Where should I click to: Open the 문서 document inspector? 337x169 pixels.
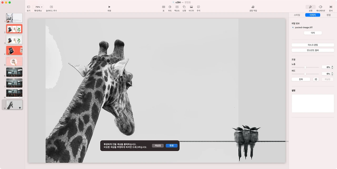point(331,7)
